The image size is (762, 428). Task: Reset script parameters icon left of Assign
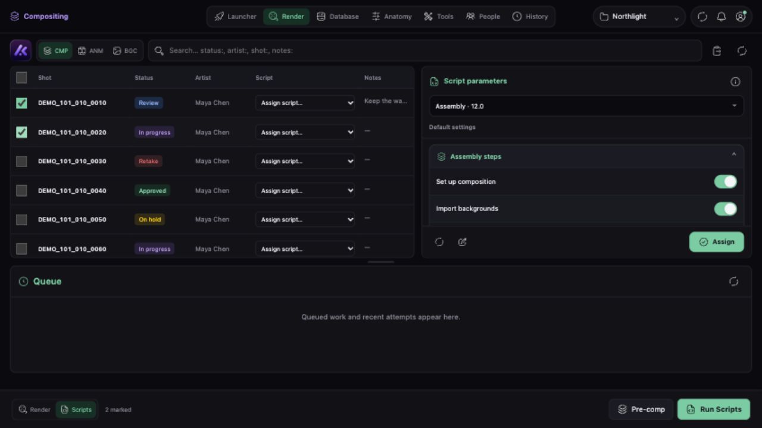coord(439,242)
